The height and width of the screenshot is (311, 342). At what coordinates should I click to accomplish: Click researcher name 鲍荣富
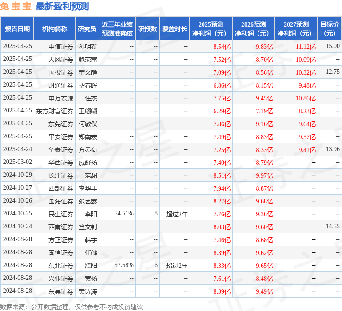pyautogui.click(x=87, y=60)
